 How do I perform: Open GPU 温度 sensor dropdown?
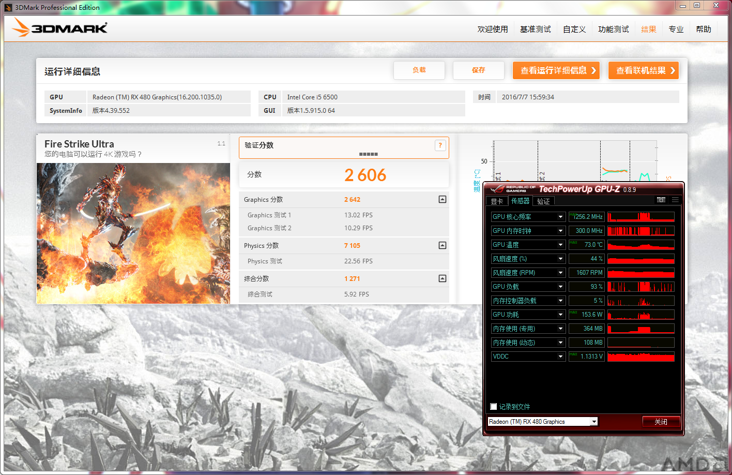tap(560, 245)
